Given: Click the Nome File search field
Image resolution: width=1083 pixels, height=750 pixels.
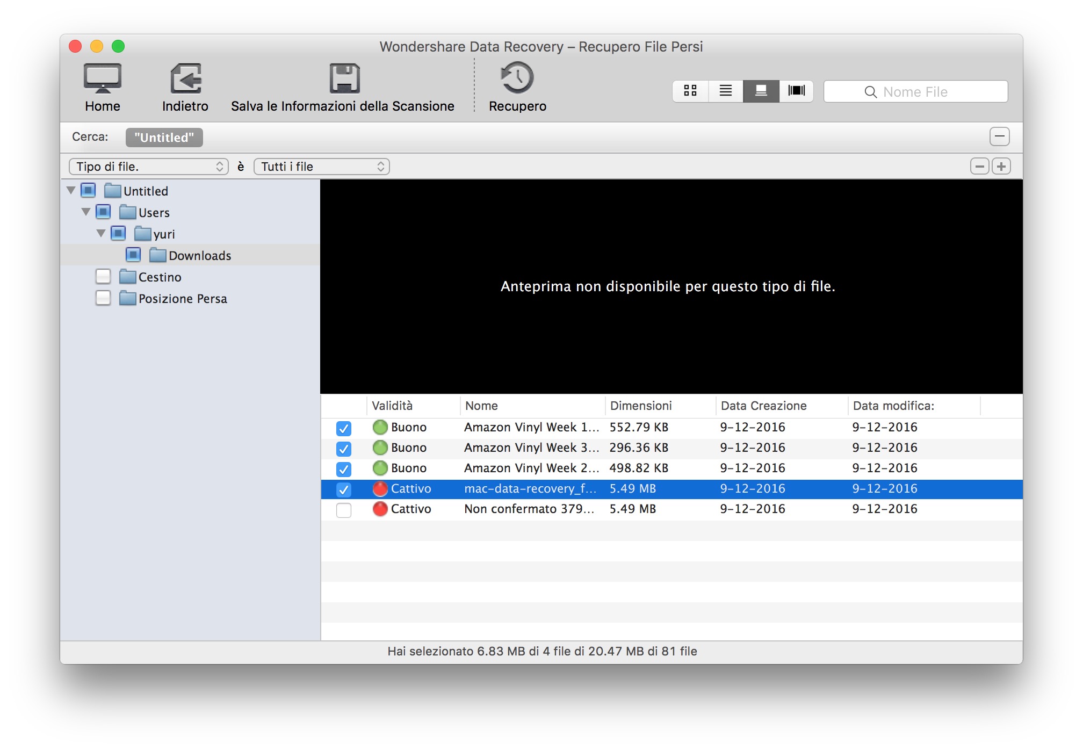Looking at the screenshot, I should 915,92.
